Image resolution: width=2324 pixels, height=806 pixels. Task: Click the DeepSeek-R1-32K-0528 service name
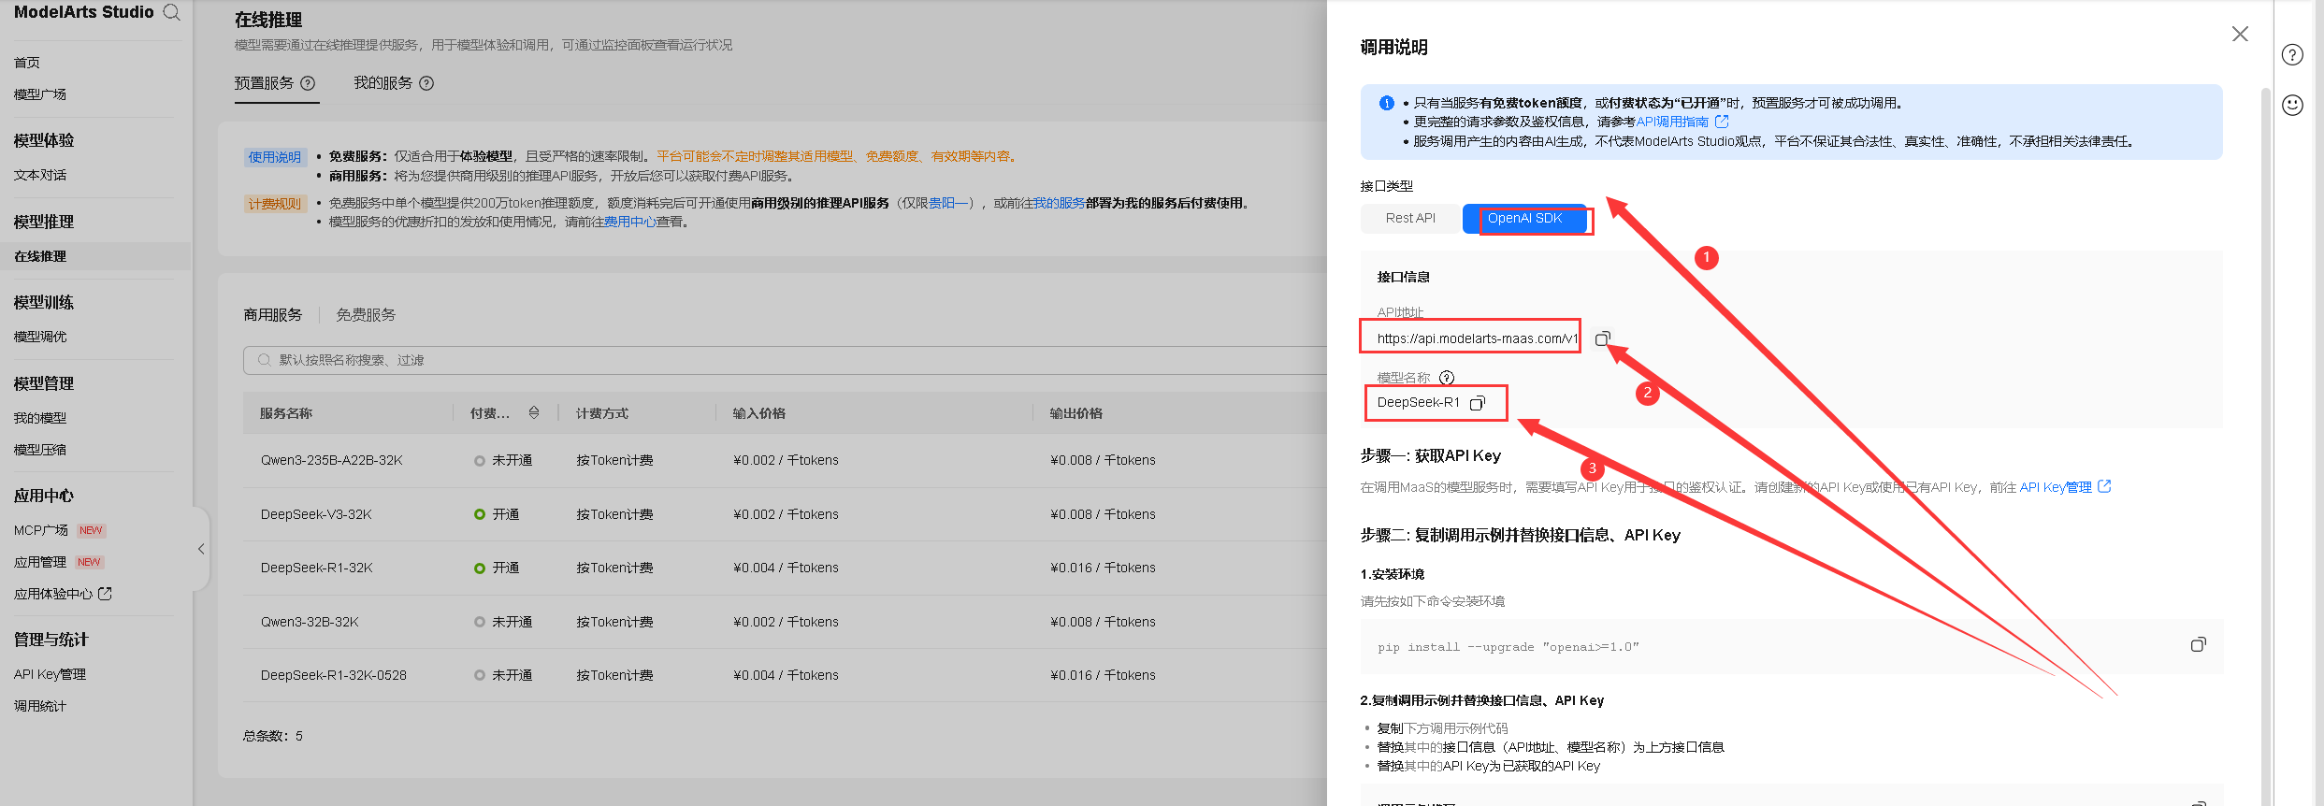point(334,675)
